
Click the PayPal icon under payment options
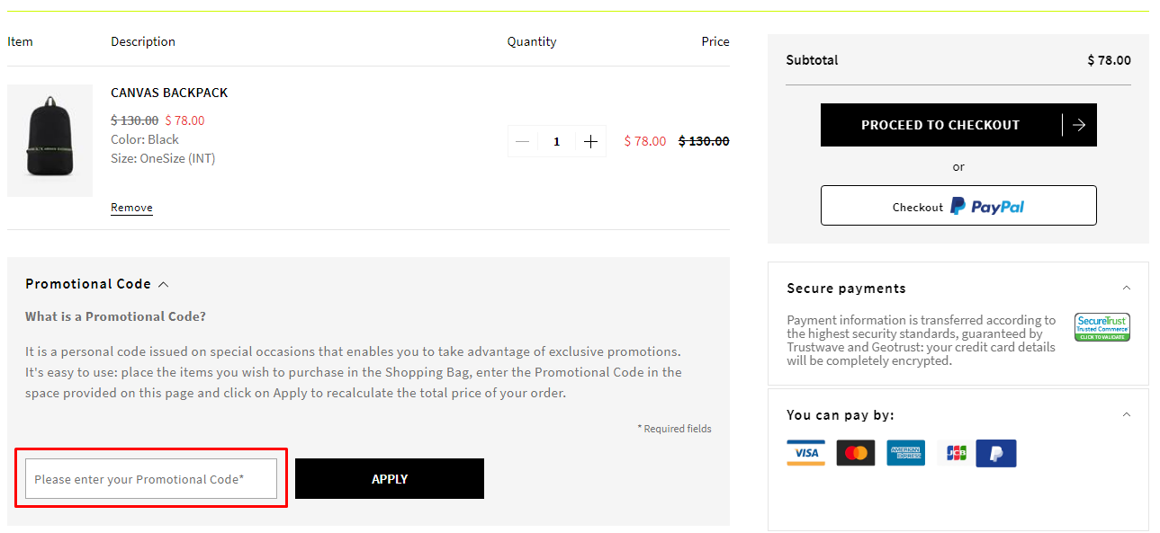click(x=996, y=453)
